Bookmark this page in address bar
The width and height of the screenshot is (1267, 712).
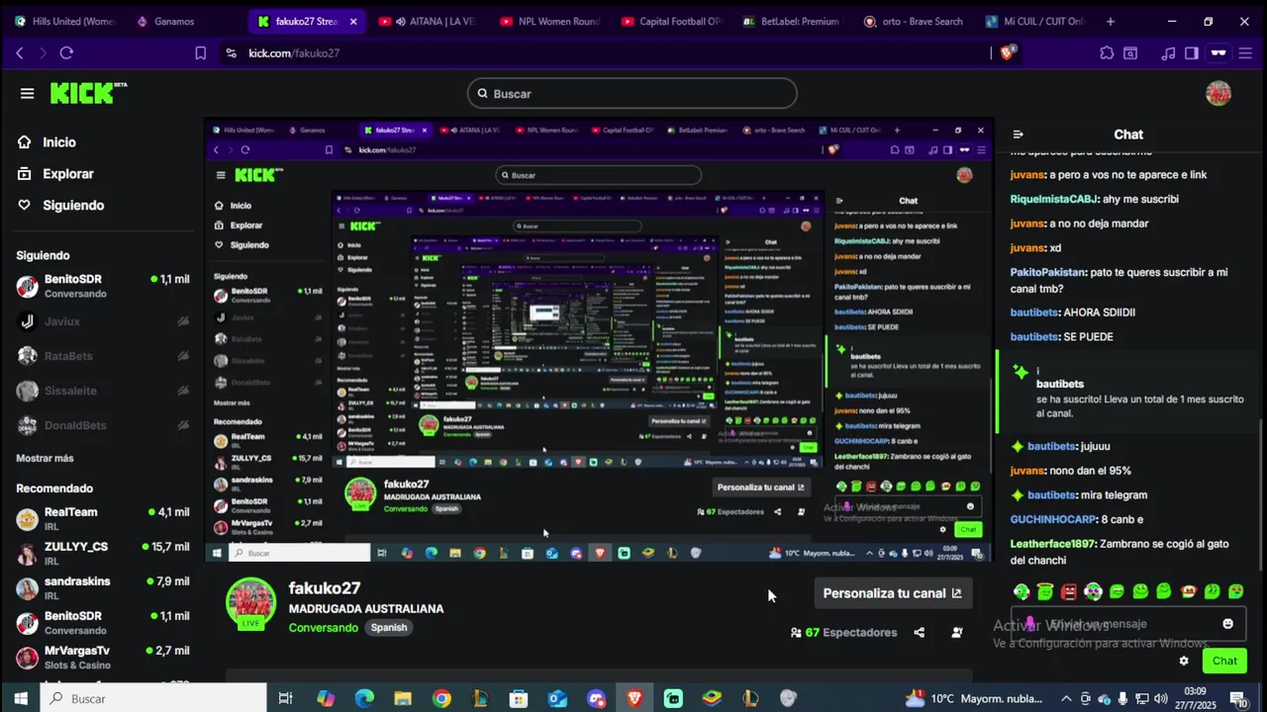tap(200, 52)
